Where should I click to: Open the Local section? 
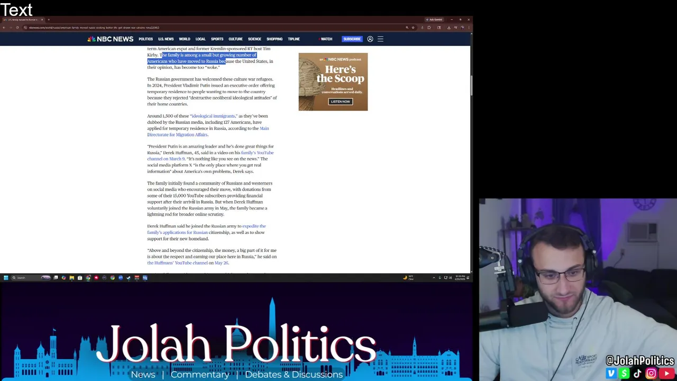(x=200, y=39)
